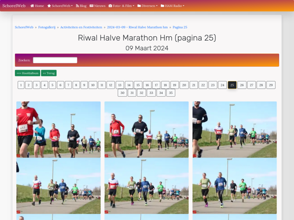This screenshot has width=294, height=220.
Task: Go to page 7
Action: (x=68, y=85)
